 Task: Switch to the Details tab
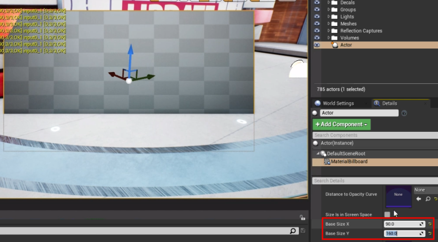389,104
